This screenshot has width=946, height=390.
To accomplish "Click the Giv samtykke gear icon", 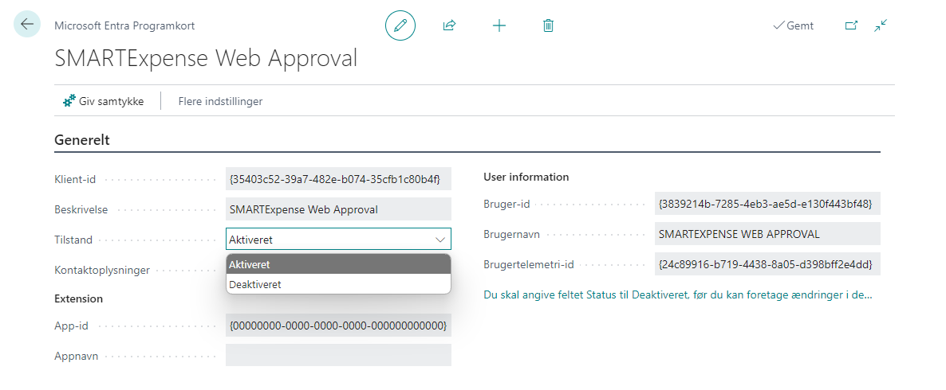I will [x=69, y=101].
